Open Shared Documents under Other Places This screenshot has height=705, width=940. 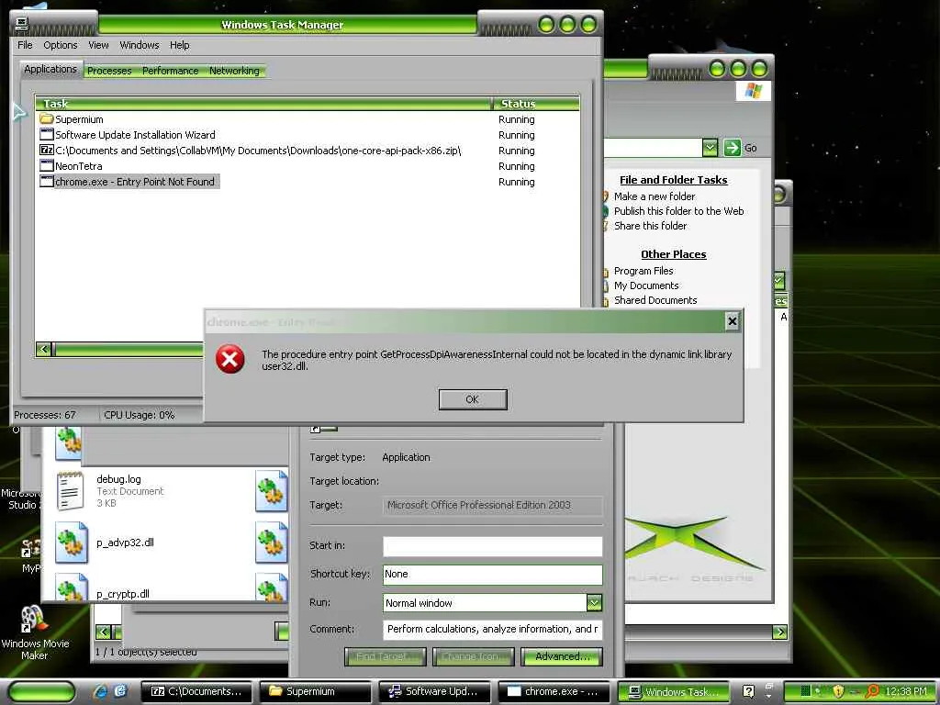point(655,300)
